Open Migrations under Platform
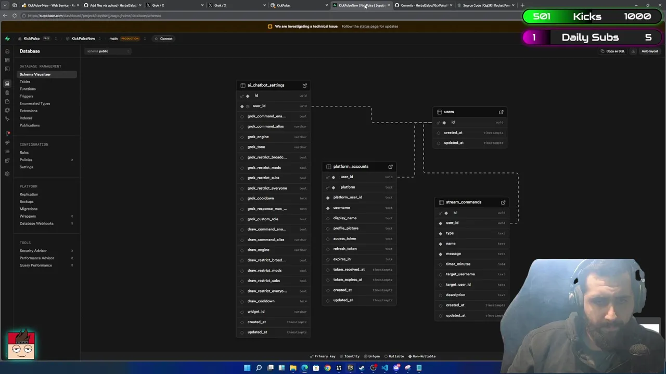 [x=29, y=209]
